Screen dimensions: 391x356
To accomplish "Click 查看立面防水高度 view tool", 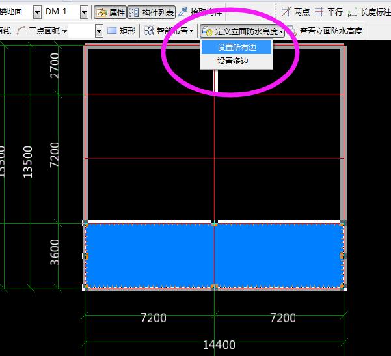I will [x=326, y=31].
